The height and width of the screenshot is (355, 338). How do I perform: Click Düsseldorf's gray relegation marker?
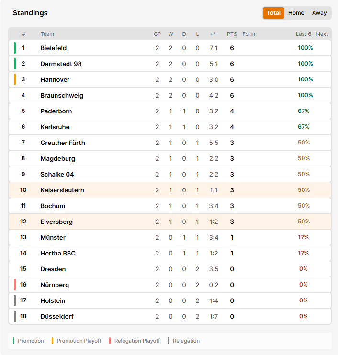pos(15,316)
